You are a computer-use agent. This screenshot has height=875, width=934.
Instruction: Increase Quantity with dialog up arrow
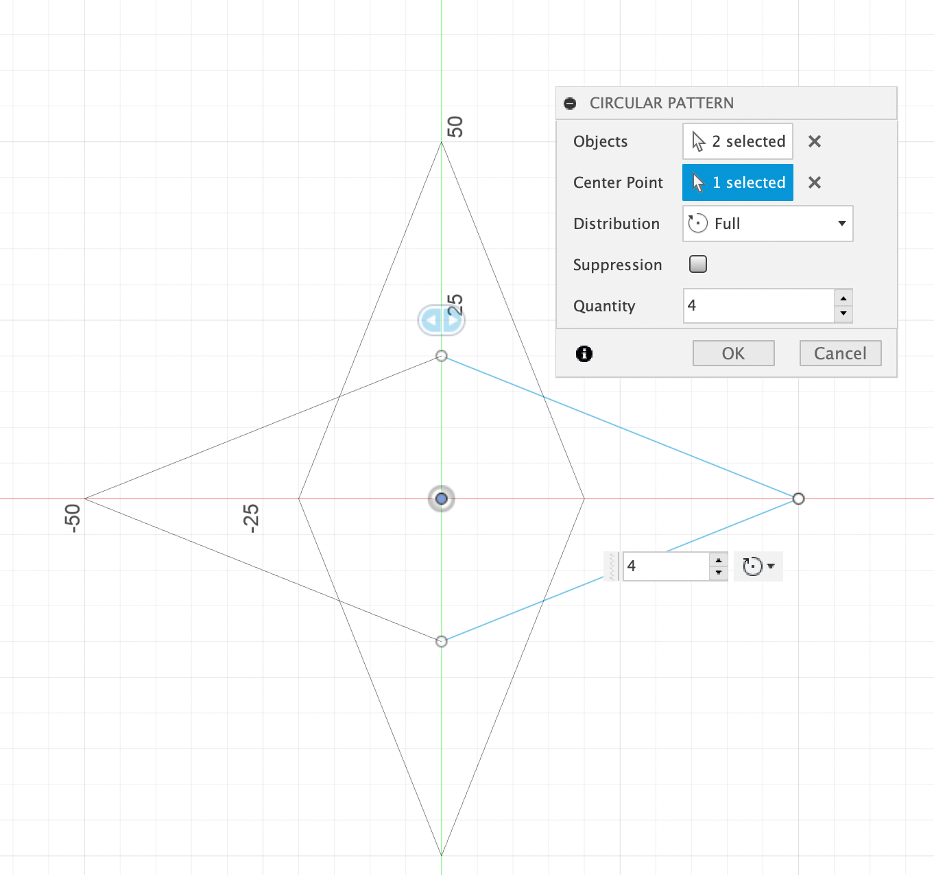(x=843, y=298)
